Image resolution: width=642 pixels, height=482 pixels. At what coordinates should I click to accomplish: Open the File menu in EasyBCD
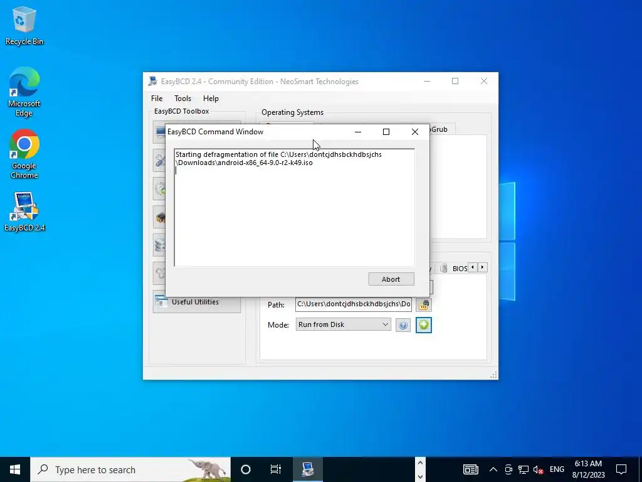click(x=156, y=99)
